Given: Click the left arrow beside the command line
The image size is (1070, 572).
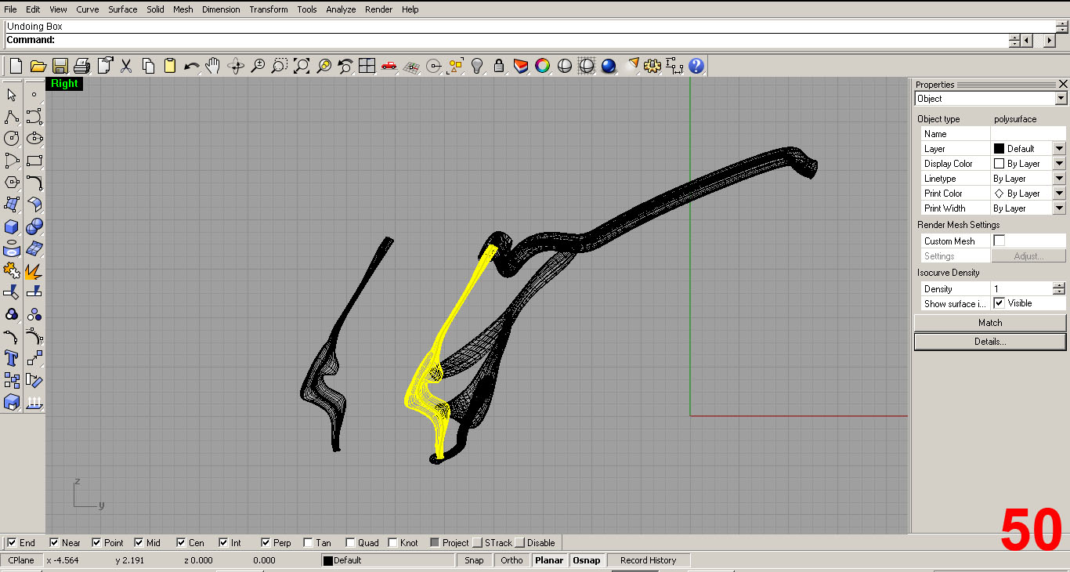Looking at the screenshot, I should point(1027,41).
